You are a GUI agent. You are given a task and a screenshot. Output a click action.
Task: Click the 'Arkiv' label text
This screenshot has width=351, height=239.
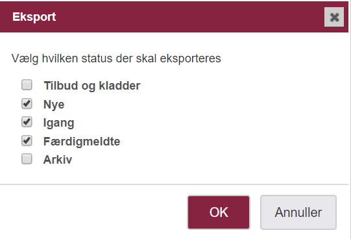pyautogui.click(x=58, y=160)
